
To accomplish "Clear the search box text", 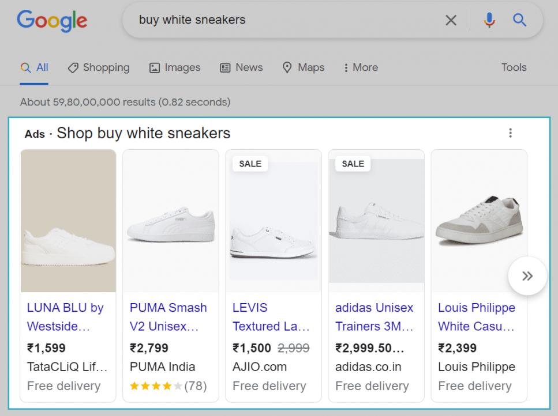I will coord(451,21).
